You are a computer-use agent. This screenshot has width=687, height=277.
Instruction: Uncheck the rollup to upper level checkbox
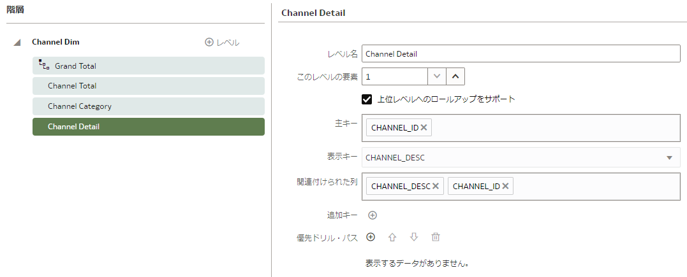[367, 99]
